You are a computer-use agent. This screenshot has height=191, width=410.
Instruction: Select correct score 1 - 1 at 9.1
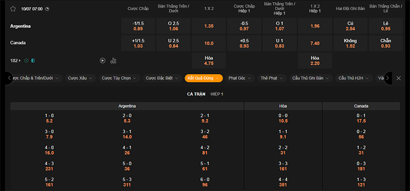pyautogui.click(x=283, y=134)
